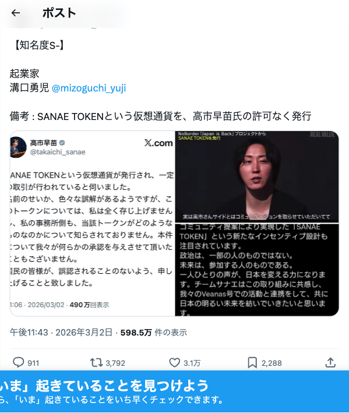Click the 911 reply count
Screen dimensions: 349x413
click(33, 363)
